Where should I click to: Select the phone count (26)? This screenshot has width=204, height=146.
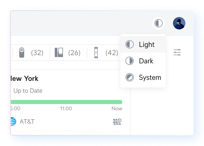click(74, 53)
